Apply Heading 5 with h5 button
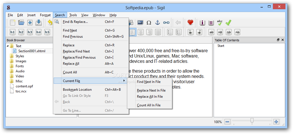Screen dimensions: 293x134 47,32
